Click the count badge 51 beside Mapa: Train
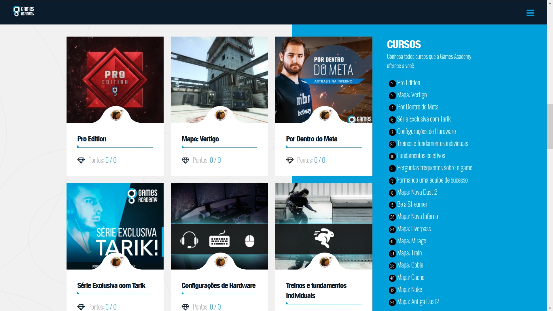 [392, 254]
